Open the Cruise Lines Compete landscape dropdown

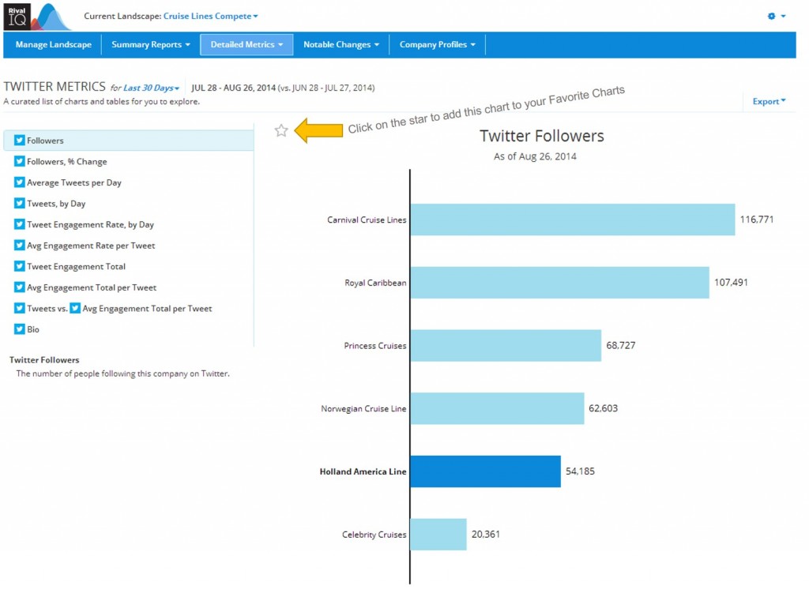click(210, 16)
